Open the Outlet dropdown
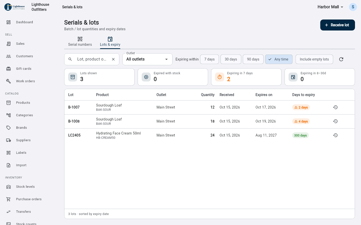The width and height of the screenshot is (361, 225). point(147,59)
